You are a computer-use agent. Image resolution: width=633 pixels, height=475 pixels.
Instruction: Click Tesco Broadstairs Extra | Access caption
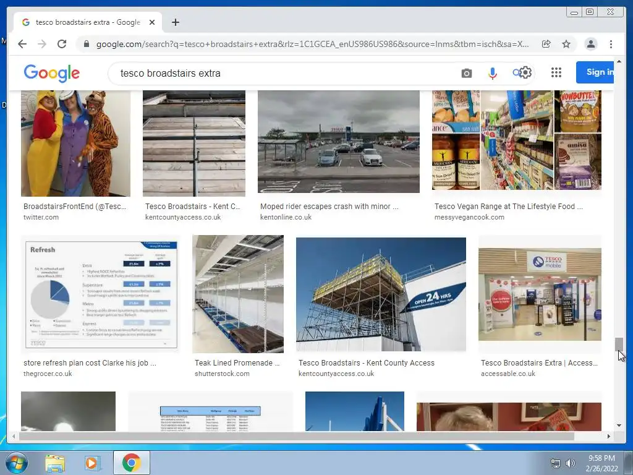coord(539,362)
